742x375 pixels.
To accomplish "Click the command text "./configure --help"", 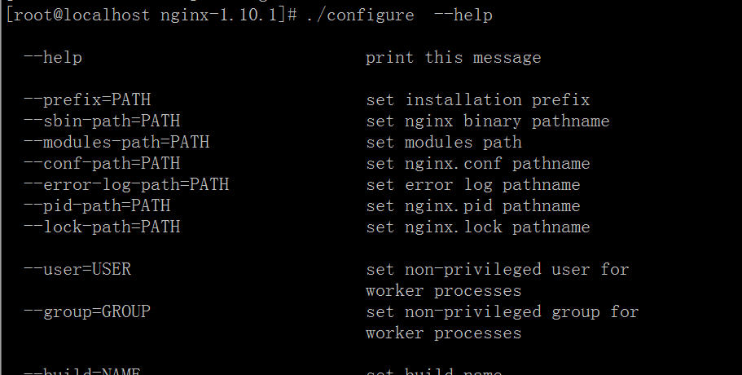I will 399,15.
